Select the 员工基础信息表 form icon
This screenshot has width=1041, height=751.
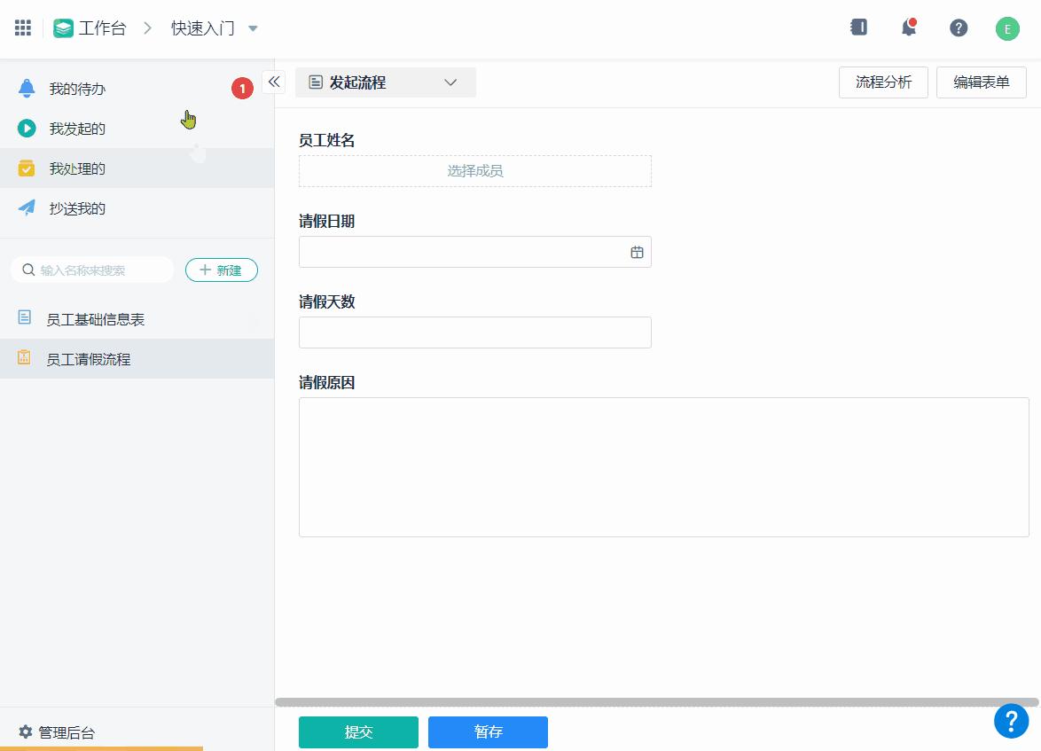(24, 318)
